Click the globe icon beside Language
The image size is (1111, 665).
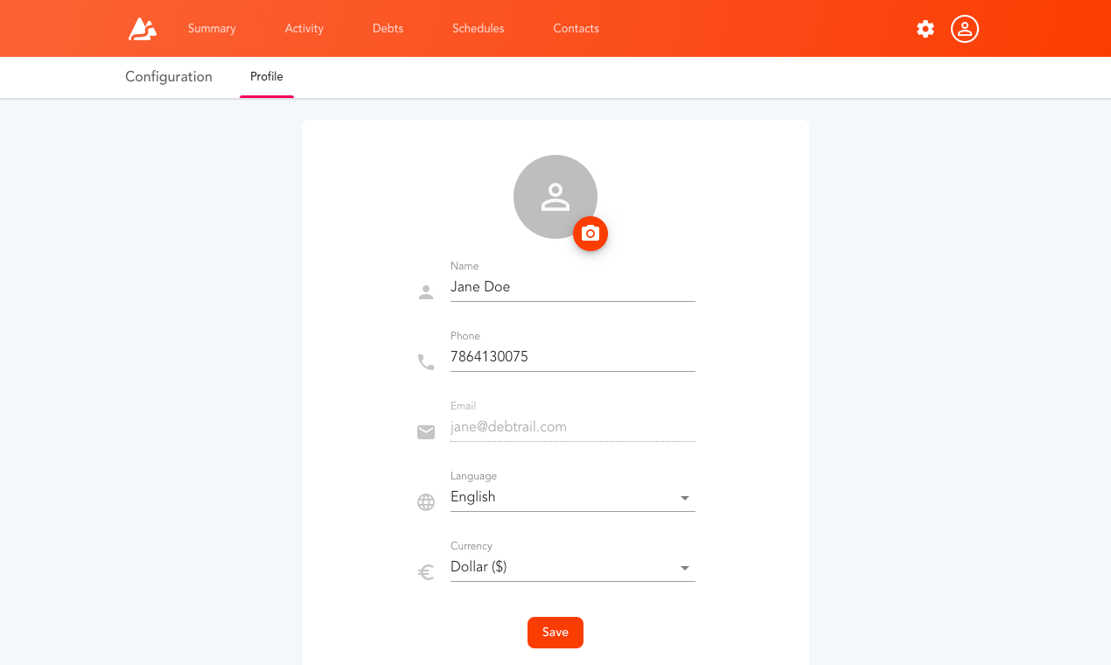[x=426, y=501]
